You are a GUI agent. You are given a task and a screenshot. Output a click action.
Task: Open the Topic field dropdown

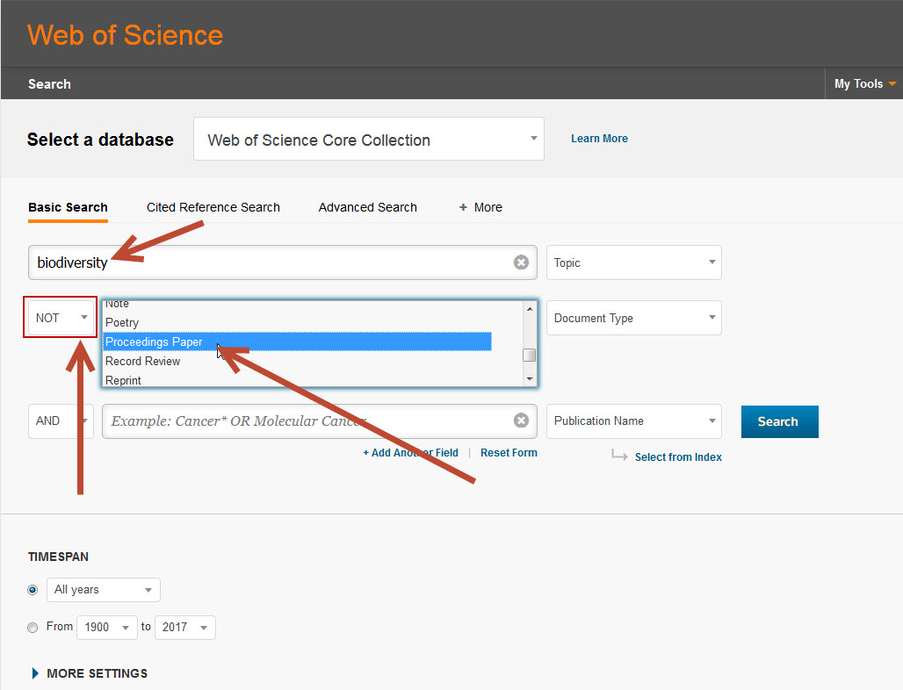[633, 262]
